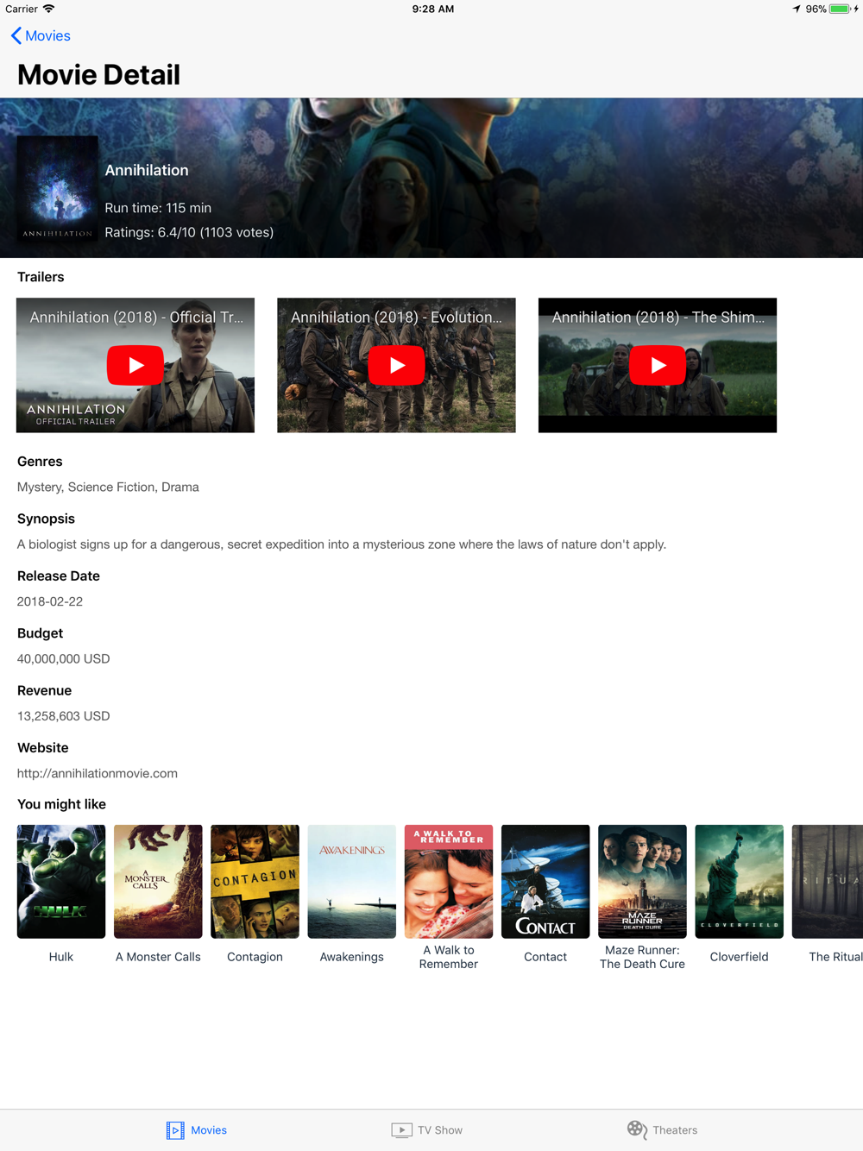Select the 'Mystery, Science Fiction, Drama' genres text
This screenshot has width=863, height=1151.
pyautogui.click(x=108, y=487)
